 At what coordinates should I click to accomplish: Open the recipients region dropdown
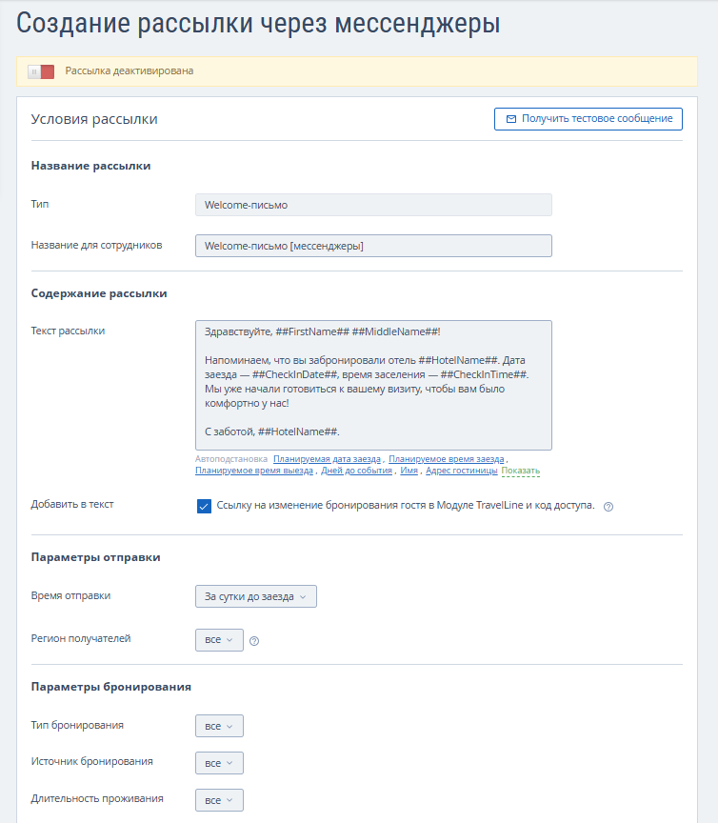[219, 640]
